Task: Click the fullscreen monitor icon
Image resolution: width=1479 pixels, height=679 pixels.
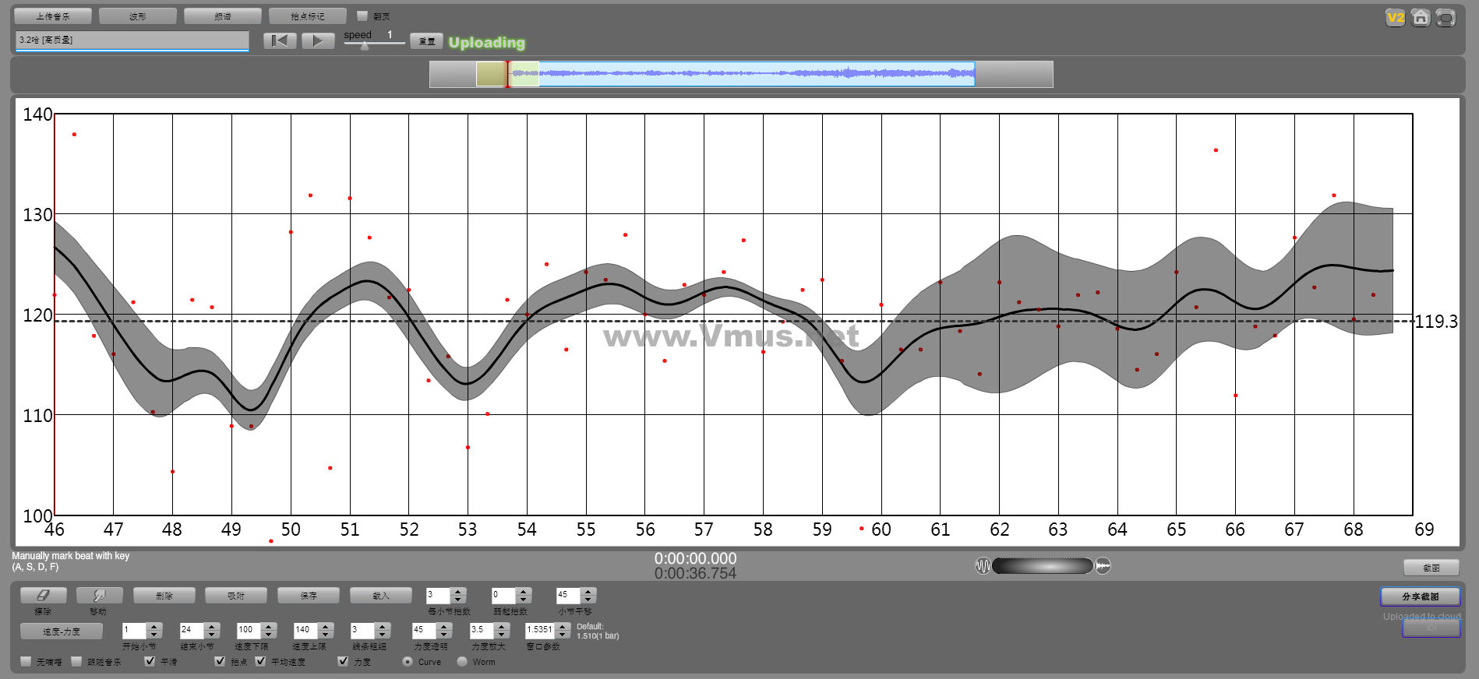Action: click(1445, 18)
